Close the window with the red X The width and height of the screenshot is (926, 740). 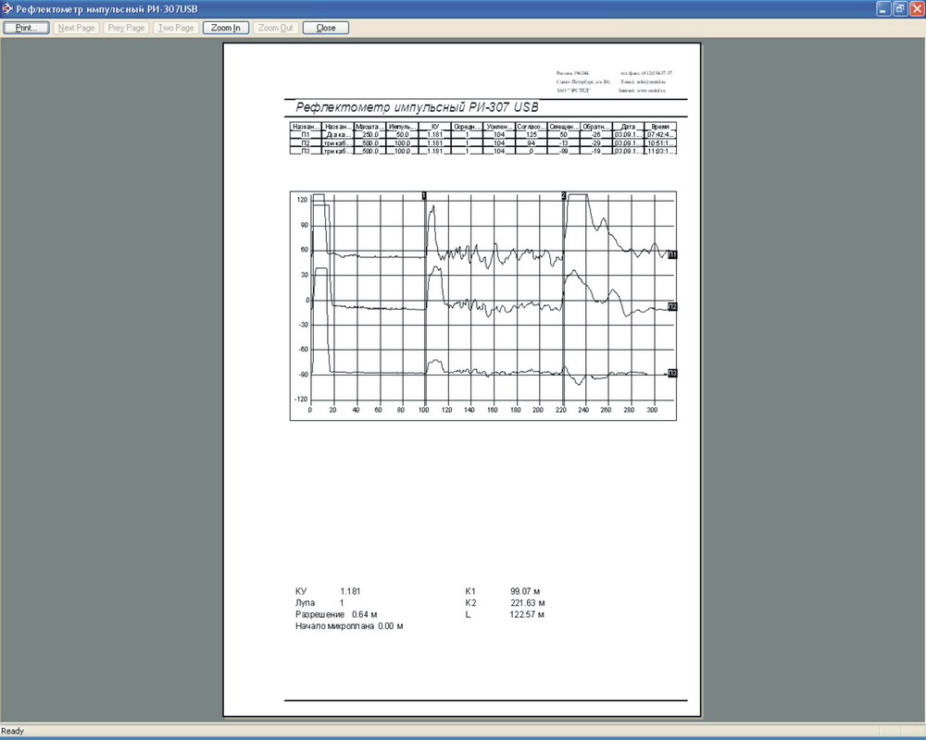(x=917, y=9)
